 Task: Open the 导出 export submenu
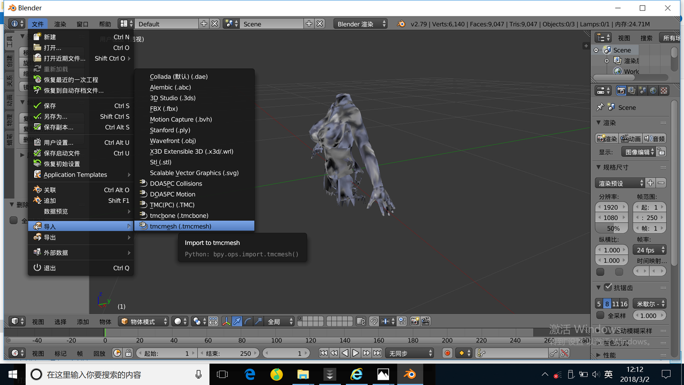click(81, 237)
